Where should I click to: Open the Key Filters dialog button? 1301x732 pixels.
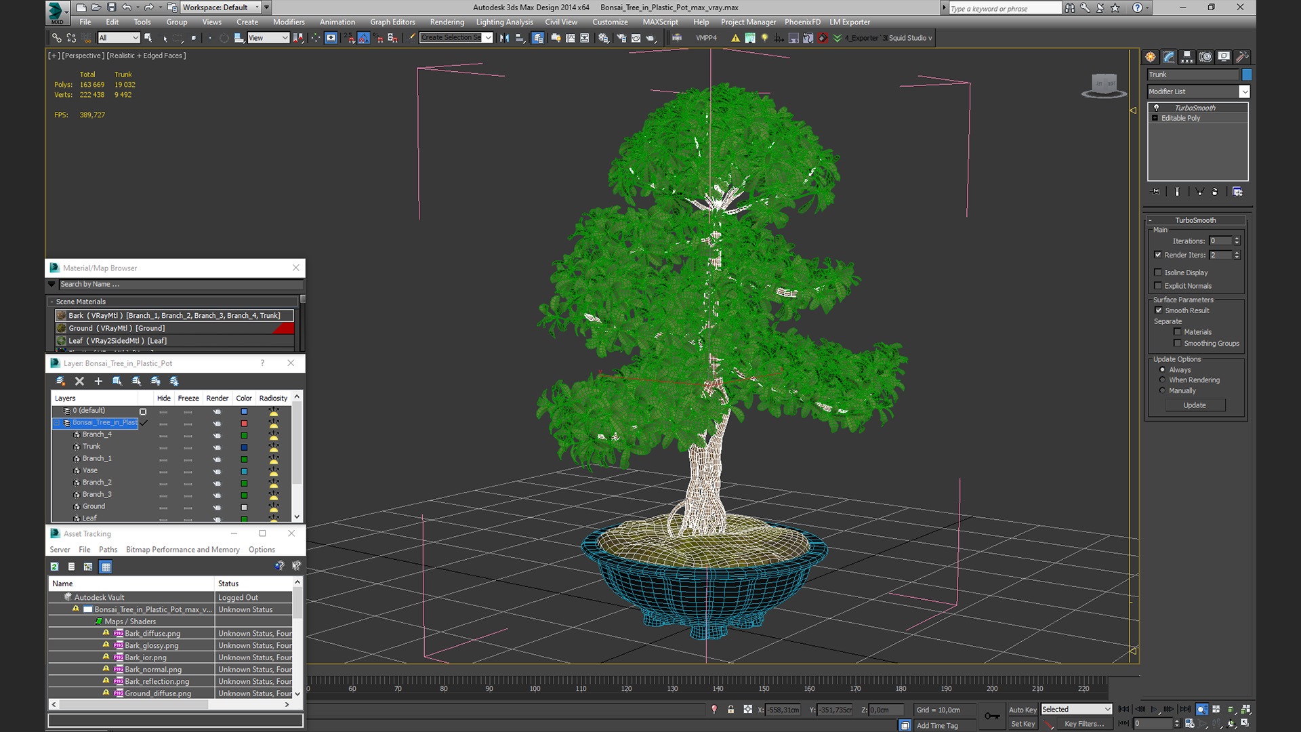pyautogui.click(x=1083, y=724)
